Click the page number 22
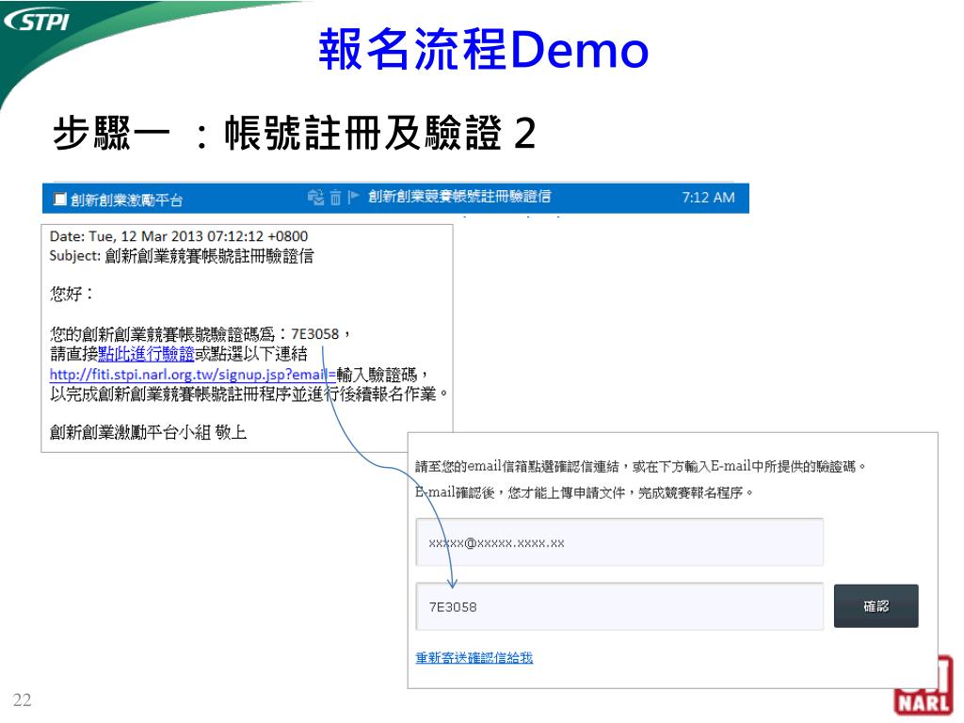 (x=23, y=699)
